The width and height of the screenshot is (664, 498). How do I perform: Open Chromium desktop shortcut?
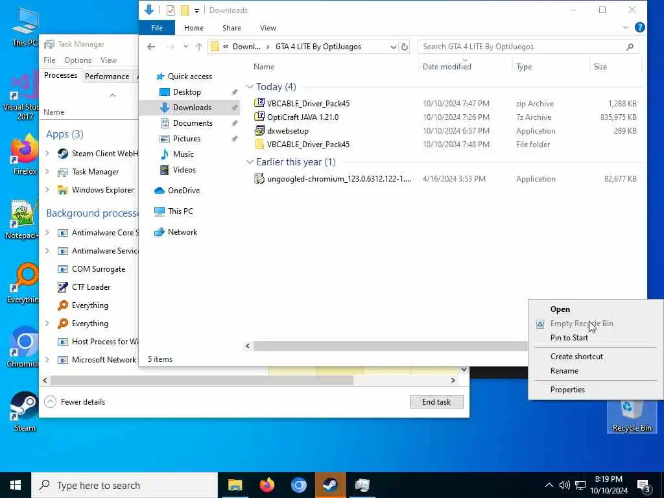coord(23,348)
